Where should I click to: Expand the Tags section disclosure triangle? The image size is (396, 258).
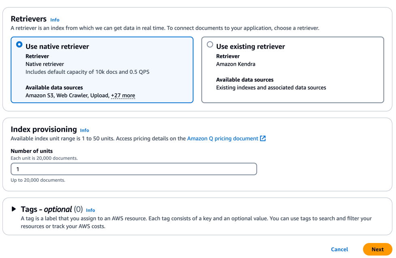pos(14,209)
